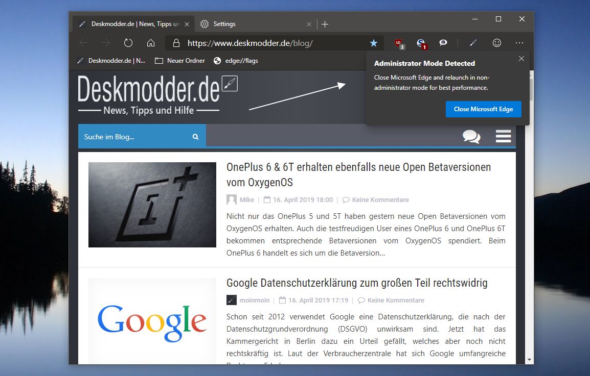Open the site hamburger menu
Image resolution: width=590 pixels, height=376 pixels.
point(503,136)
